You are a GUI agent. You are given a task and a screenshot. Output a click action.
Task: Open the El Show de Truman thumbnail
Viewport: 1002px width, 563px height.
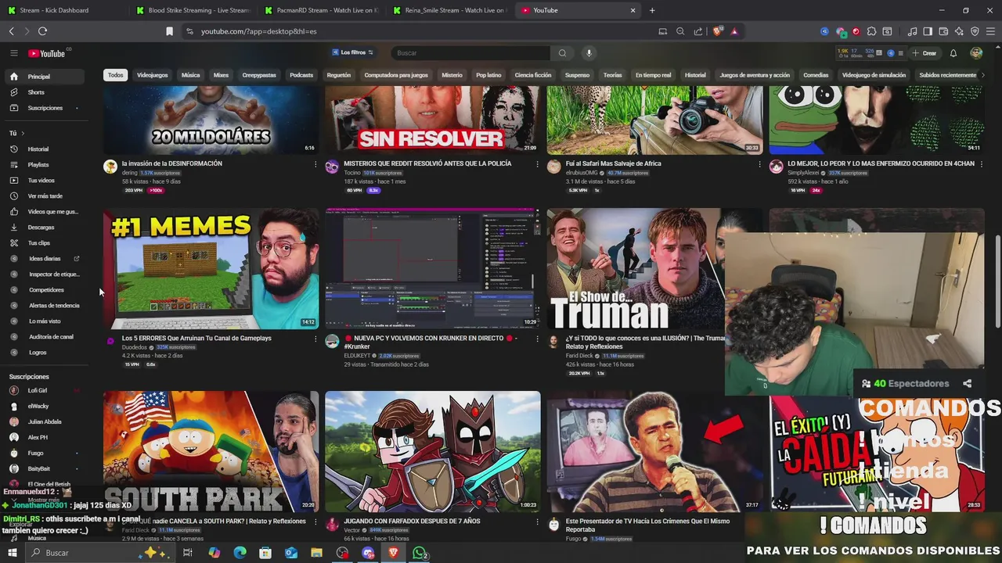636,268
